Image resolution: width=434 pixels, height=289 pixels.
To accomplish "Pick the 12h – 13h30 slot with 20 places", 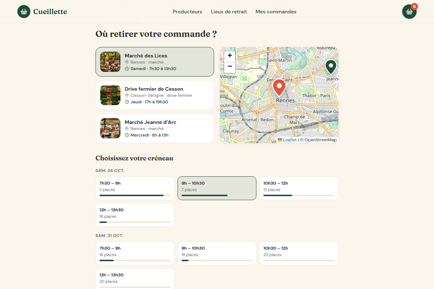I will coord(135,279).
